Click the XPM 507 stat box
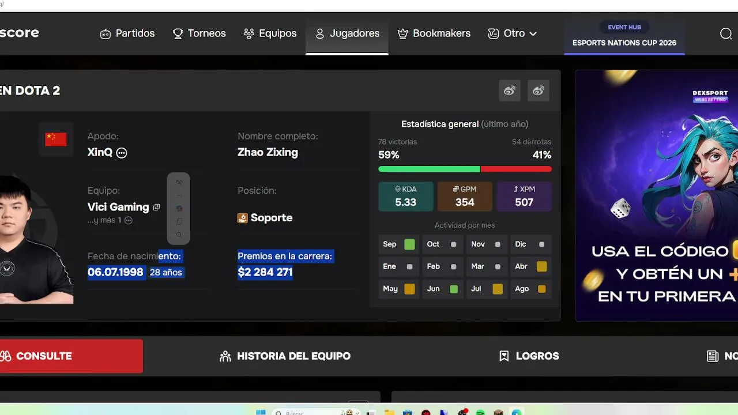738x415 pixels. (x=524, y=197)
